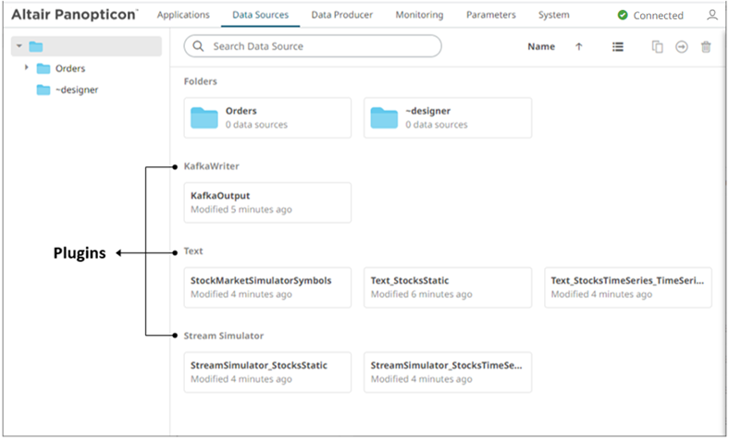Switch to the Applications tab
729x440 pixels.
[x=183, y=16]
